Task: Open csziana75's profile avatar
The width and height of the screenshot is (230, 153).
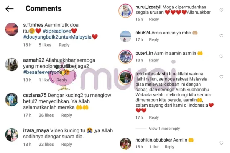Action: click(x=12, y=99)
